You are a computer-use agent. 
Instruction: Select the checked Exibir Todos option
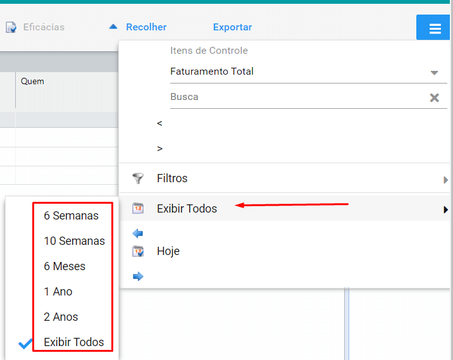click(x=73, y=342)
